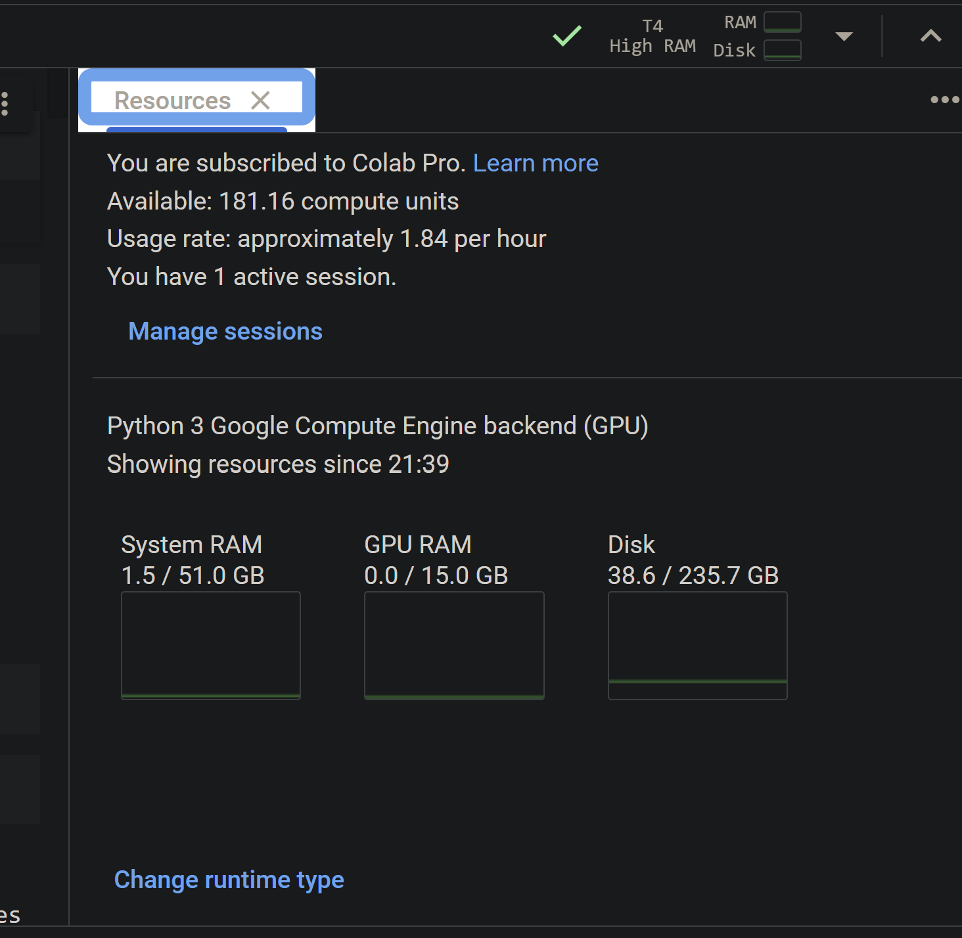Viewport: 962px width, 938px height.
Task: Close the Resources panel with its X
Action: tap(261, 100)
